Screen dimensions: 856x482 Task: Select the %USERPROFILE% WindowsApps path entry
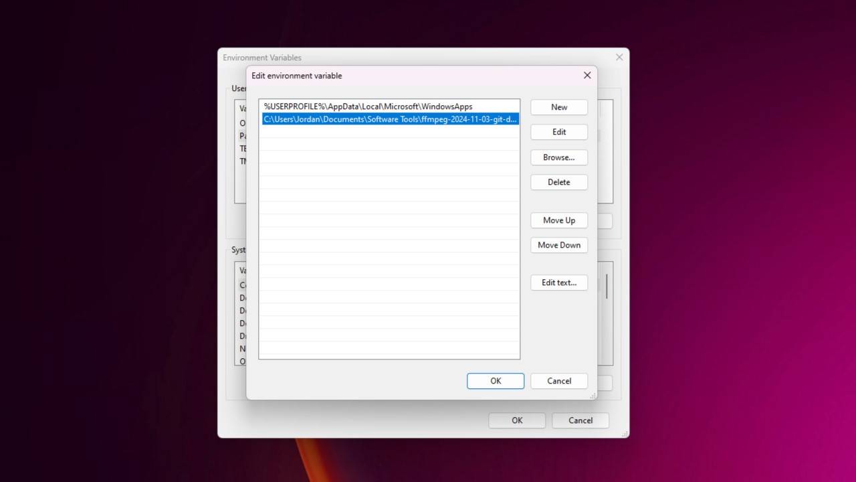[390, 106]
